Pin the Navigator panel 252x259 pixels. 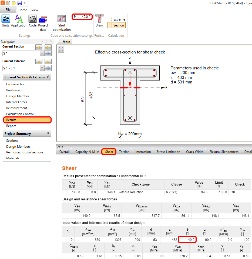coord(46,42)
